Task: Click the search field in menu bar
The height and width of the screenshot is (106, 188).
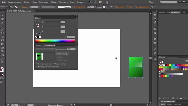Action: click(x=168, y=2)
